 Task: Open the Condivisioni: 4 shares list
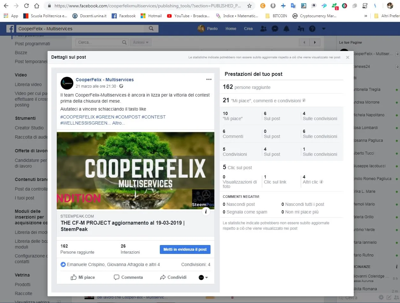(196, 264)
